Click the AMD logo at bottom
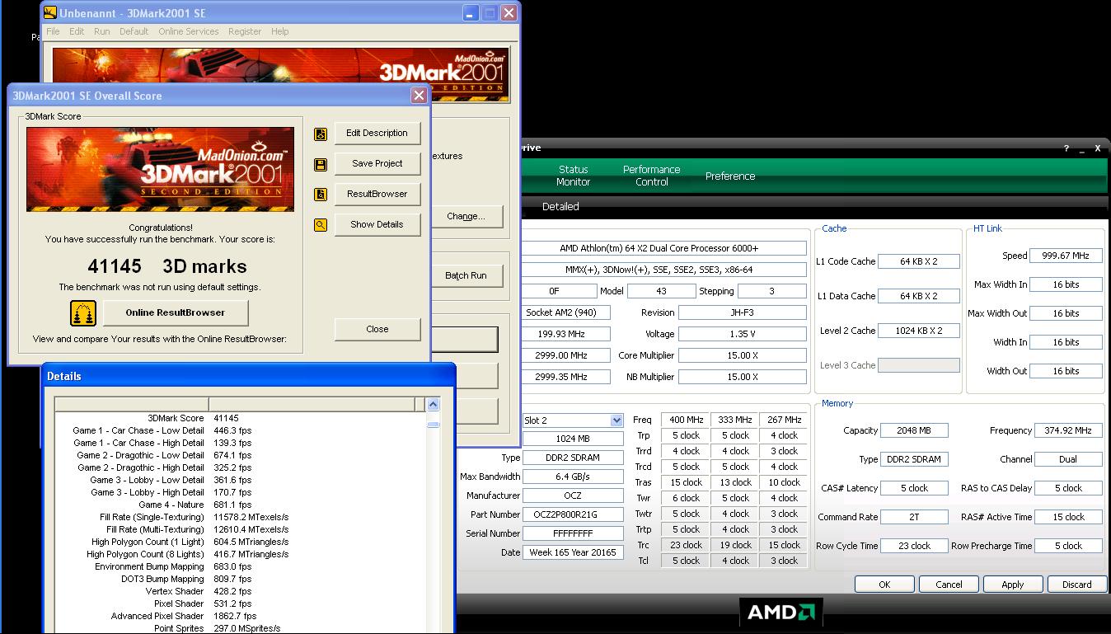Image resolution: width=1111 pixels, height=634 pixels. click(780, 613)
